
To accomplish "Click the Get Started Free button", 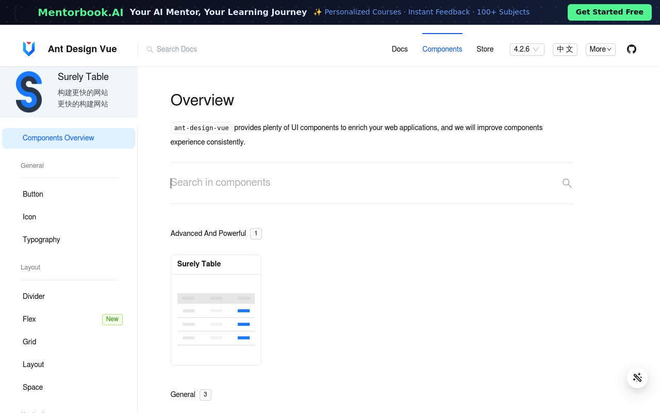I will click(x=609, y=12).
